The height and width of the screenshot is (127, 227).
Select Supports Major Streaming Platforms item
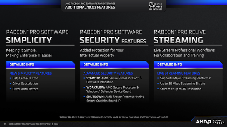click(x=185, y=78)
